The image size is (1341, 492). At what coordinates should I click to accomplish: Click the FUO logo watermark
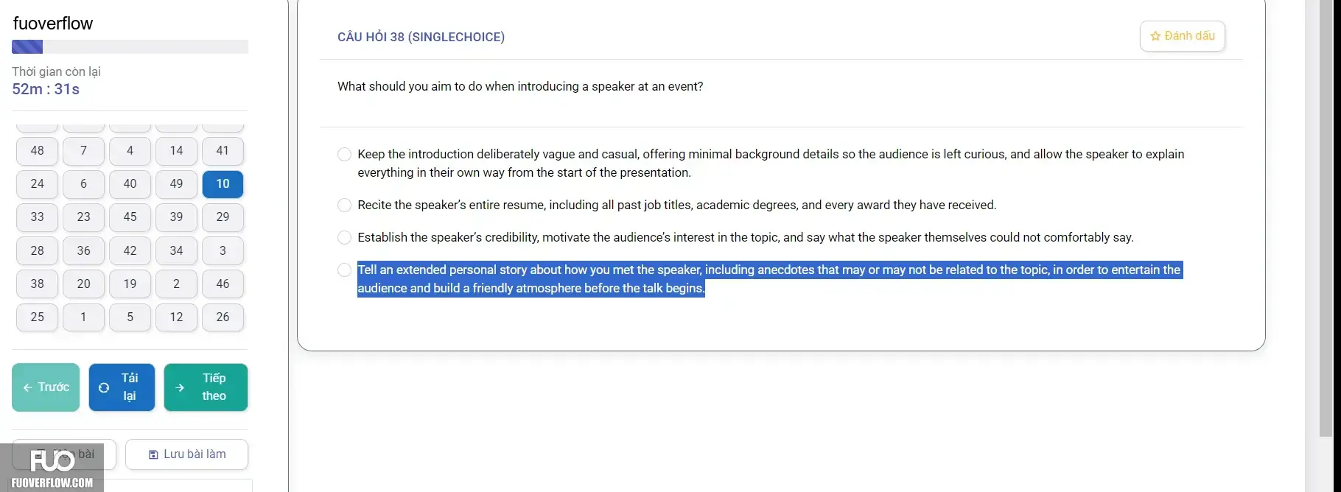[52, 468]
